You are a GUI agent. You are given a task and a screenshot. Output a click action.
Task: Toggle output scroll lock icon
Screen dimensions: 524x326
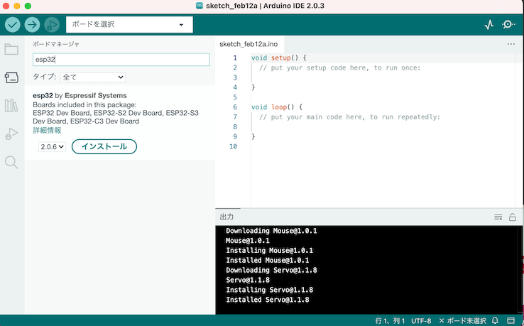coord(513,217)
